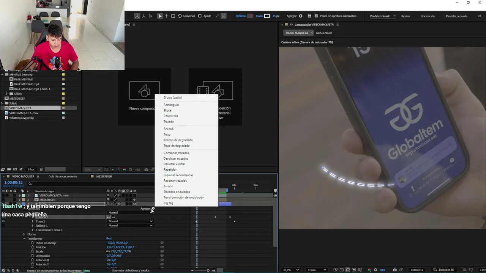
Task: Switch to the Revisar workspace
Action: (x=406, y=16)
